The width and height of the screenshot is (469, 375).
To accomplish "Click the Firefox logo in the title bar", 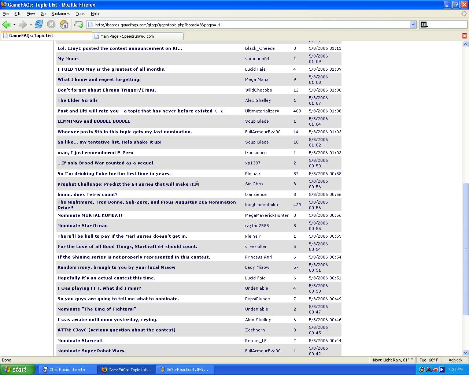I will click(4, 4).
